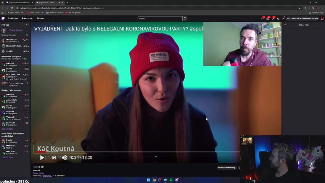
Task: Open the Roblox menu item
Action: click(40, 19)
